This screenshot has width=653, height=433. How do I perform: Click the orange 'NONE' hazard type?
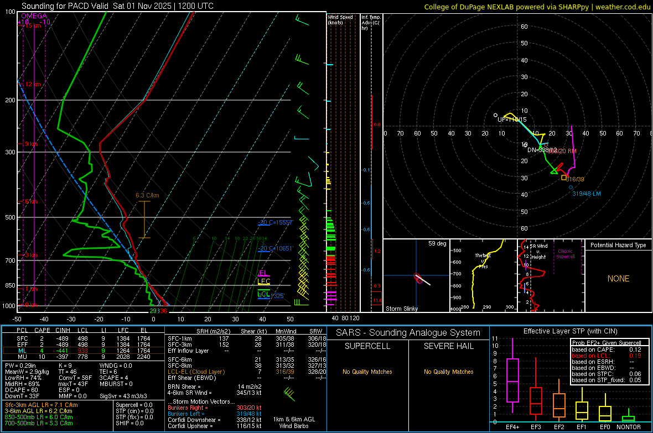[x=618, y=279]
